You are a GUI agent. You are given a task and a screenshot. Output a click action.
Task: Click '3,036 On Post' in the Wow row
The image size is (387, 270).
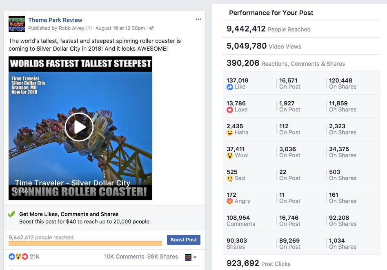[x=290, y=152]
